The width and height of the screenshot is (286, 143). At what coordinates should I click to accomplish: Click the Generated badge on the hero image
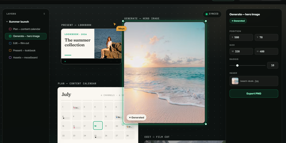(136, 118)
